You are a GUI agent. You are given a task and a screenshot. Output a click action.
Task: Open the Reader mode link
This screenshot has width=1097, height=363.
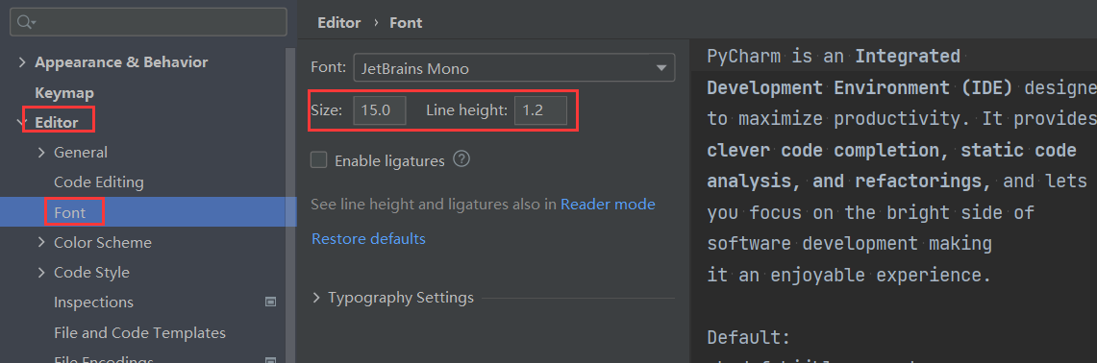[608, 205]
